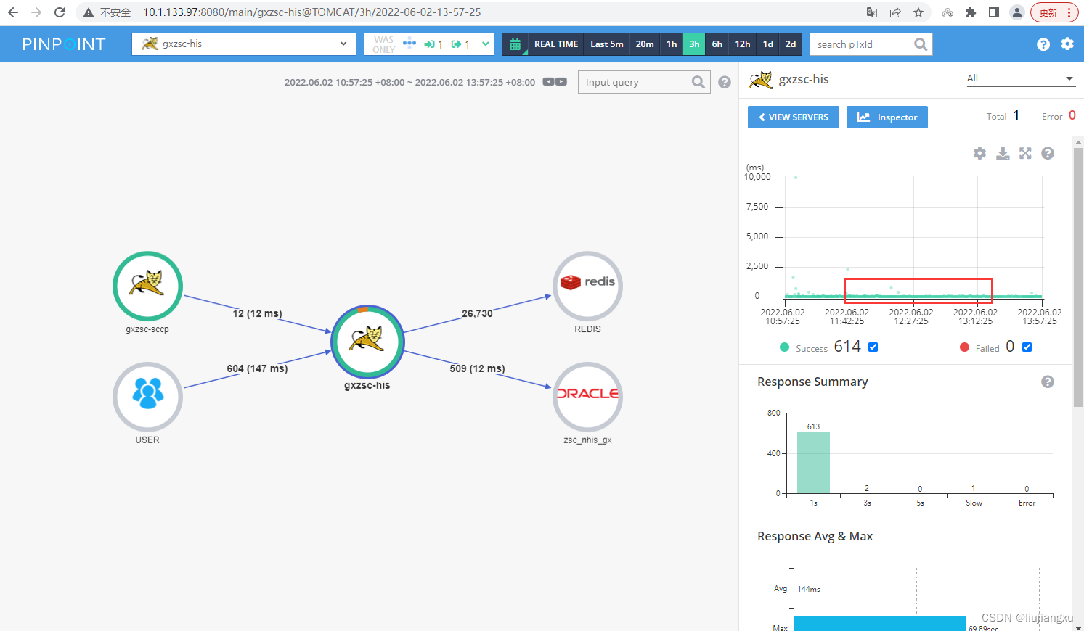This screenshot has height=631, width=1084.
Task: Open scatter chart settings gear
Action: click(x=980, y=153)
